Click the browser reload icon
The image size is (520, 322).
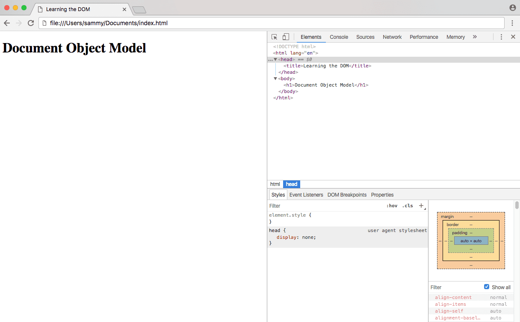click(31, 23)
